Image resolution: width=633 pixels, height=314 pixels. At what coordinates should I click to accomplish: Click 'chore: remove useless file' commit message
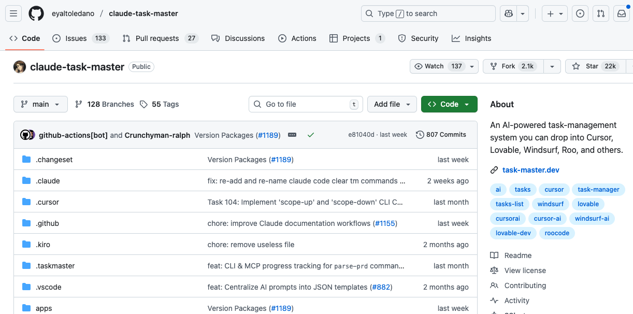pyautogui.click(x=251, y=245)
